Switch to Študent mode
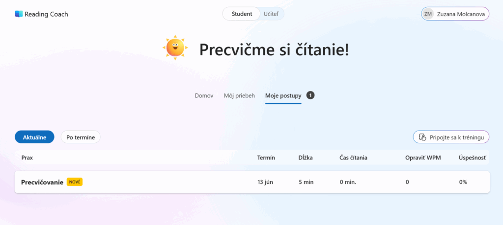The height and width of the screenshot is (225, 503). [242, 14]
